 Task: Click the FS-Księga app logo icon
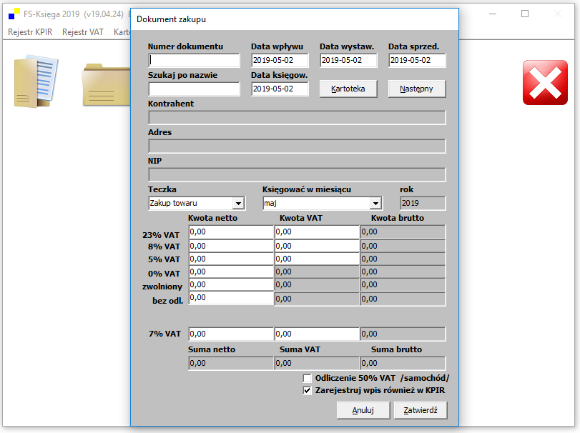point(14,14)
